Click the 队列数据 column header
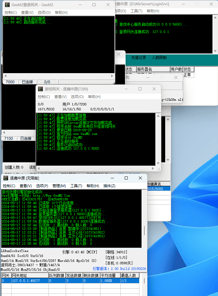 pos(57,276)
